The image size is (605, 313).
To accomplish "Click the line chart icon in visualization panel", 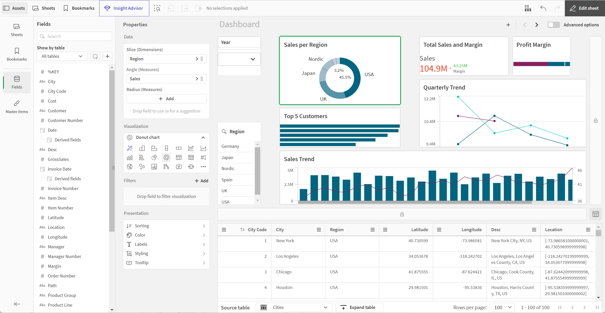I will pyautogui.click(x=191, y=148).
